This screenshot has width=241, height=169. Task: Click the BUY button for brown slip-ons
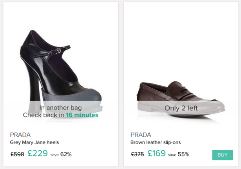223,155
